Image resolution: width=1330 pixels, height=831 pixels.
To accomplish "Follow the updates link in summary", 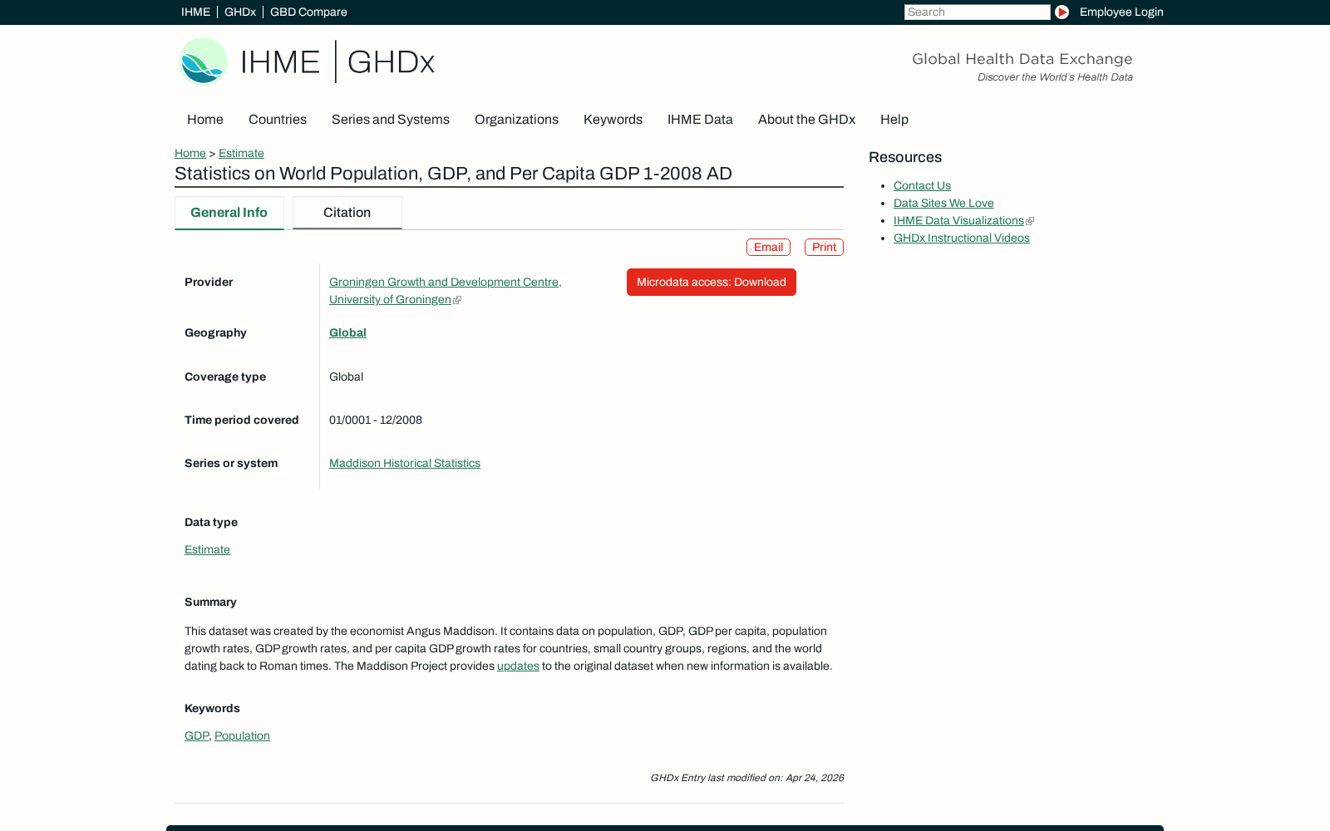I will pos(518,666).
